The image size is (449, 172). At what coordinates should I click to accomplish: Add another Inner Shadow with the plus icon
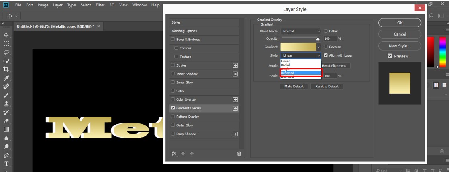235,74
